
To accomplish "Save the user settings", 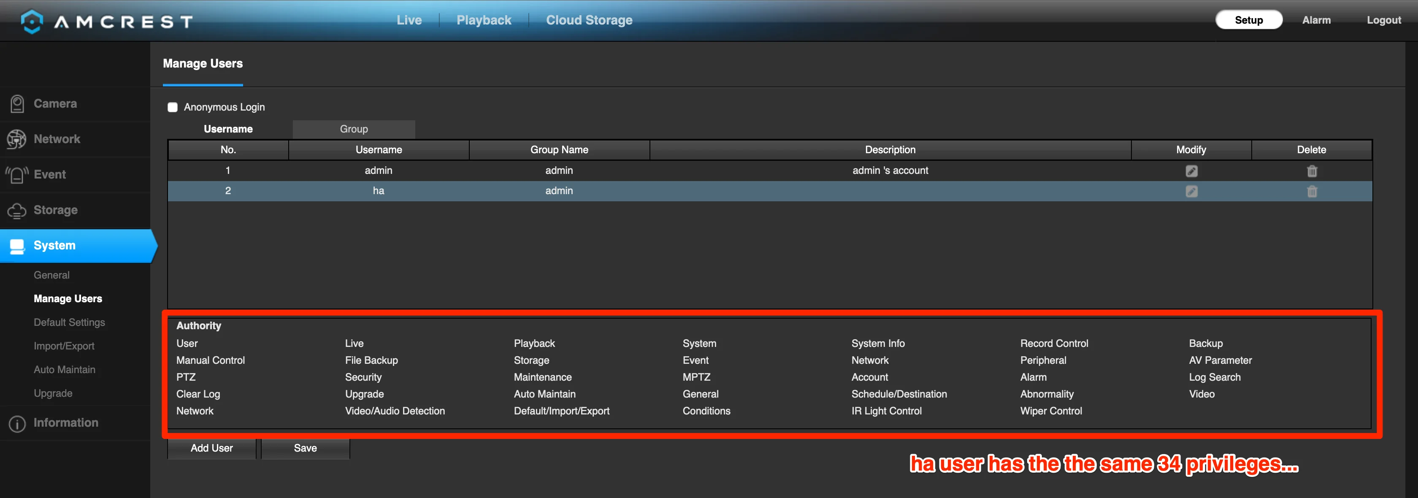I will pos(305,448).
